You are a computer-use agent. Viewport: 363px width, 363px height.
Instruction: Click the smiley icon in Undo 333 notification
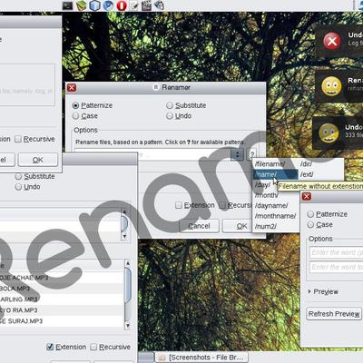[x=329, y=132]
